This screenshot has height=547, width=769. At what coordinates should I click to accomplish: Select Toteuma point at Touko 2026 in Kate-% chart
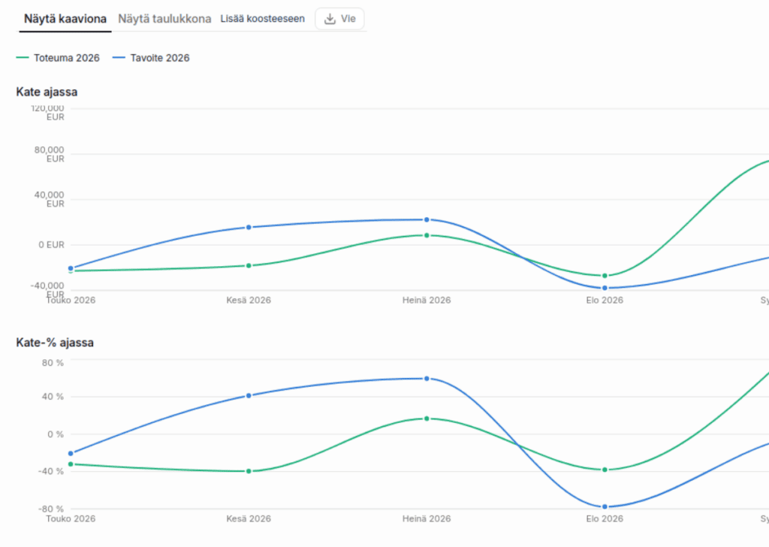click(x=71, y=464)
